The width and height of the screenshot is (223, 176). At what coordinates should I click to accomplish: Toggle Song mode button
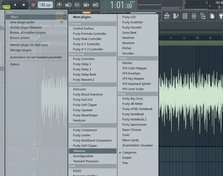pyautogui.click(x=6, y=7)
